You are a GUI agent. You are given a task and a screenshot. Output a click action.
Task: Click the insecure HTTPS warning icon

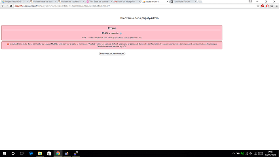(x=16, y=6)
